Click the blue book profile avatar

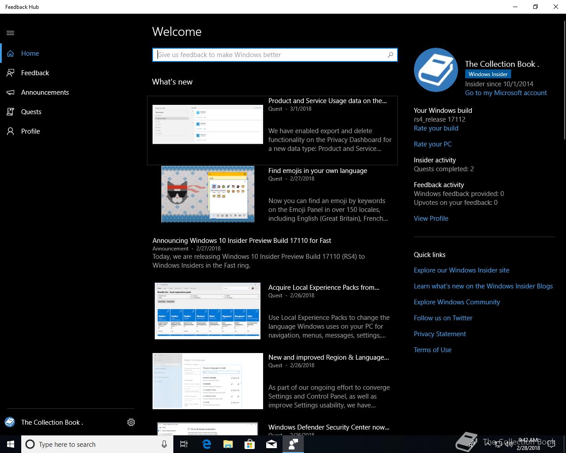(x=436, y=70)
